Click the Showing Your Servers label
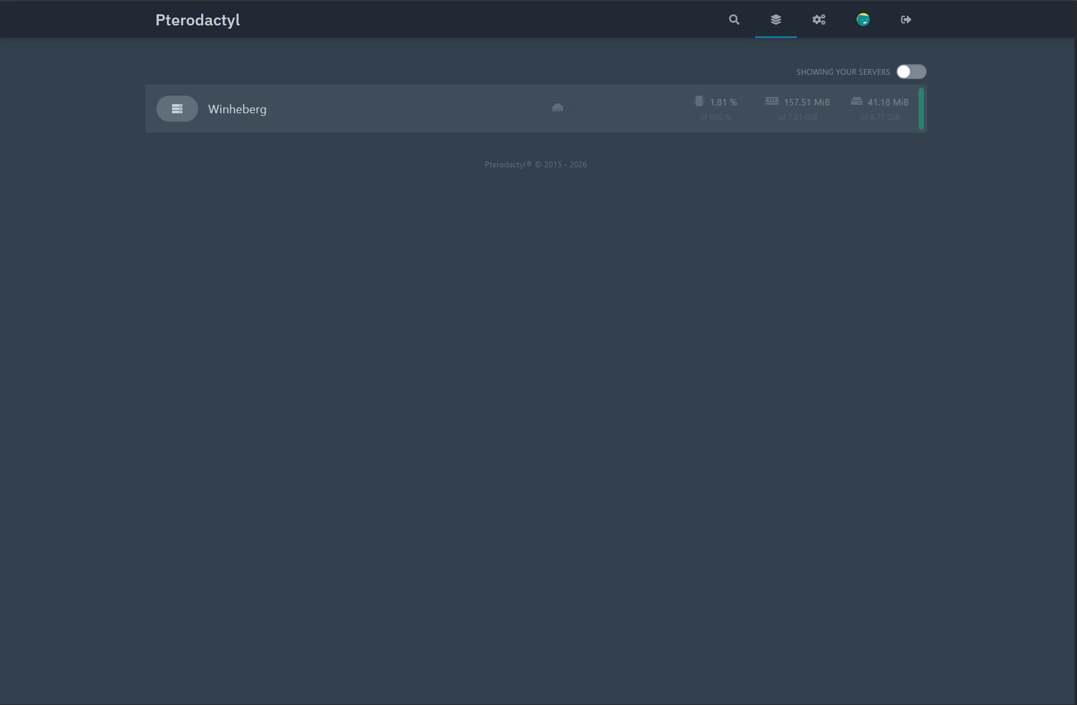Screen dimensions: 1077x705 click(x=843, y=72)
